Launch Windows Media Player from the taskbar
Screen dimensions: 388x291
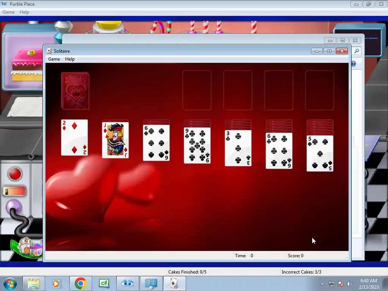pos(57,283)
